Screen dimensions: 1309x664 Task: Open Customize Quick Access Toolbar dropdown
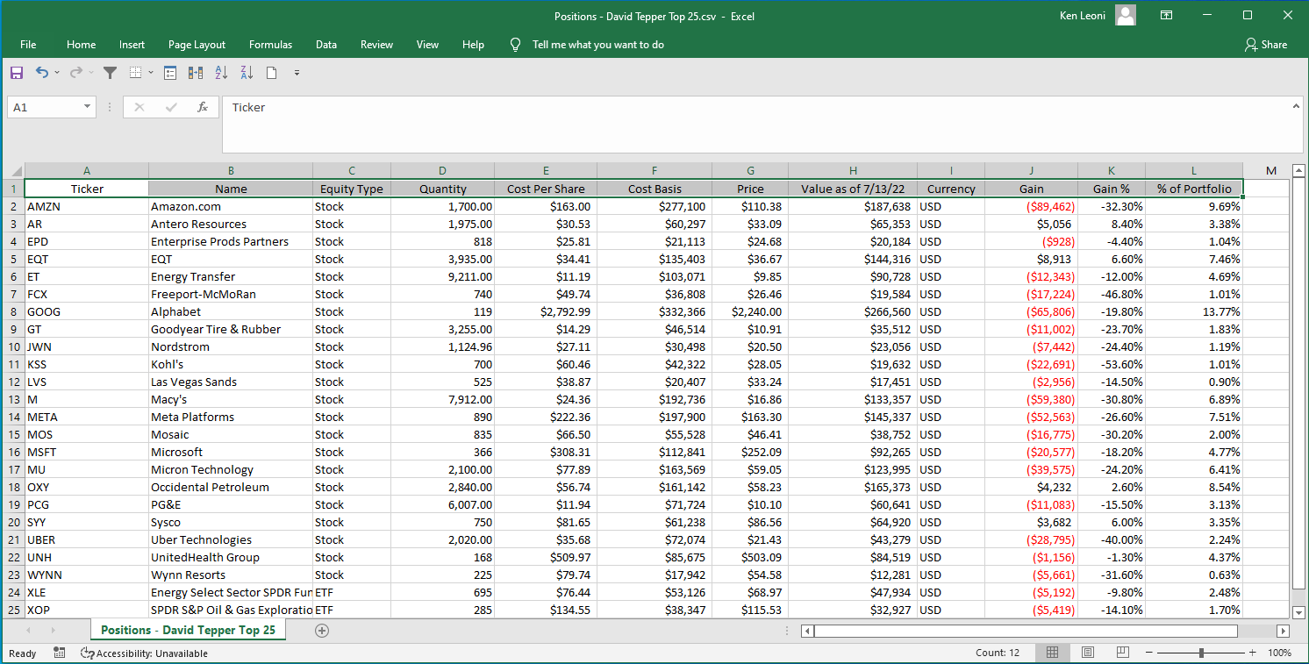tap(297, 73)
